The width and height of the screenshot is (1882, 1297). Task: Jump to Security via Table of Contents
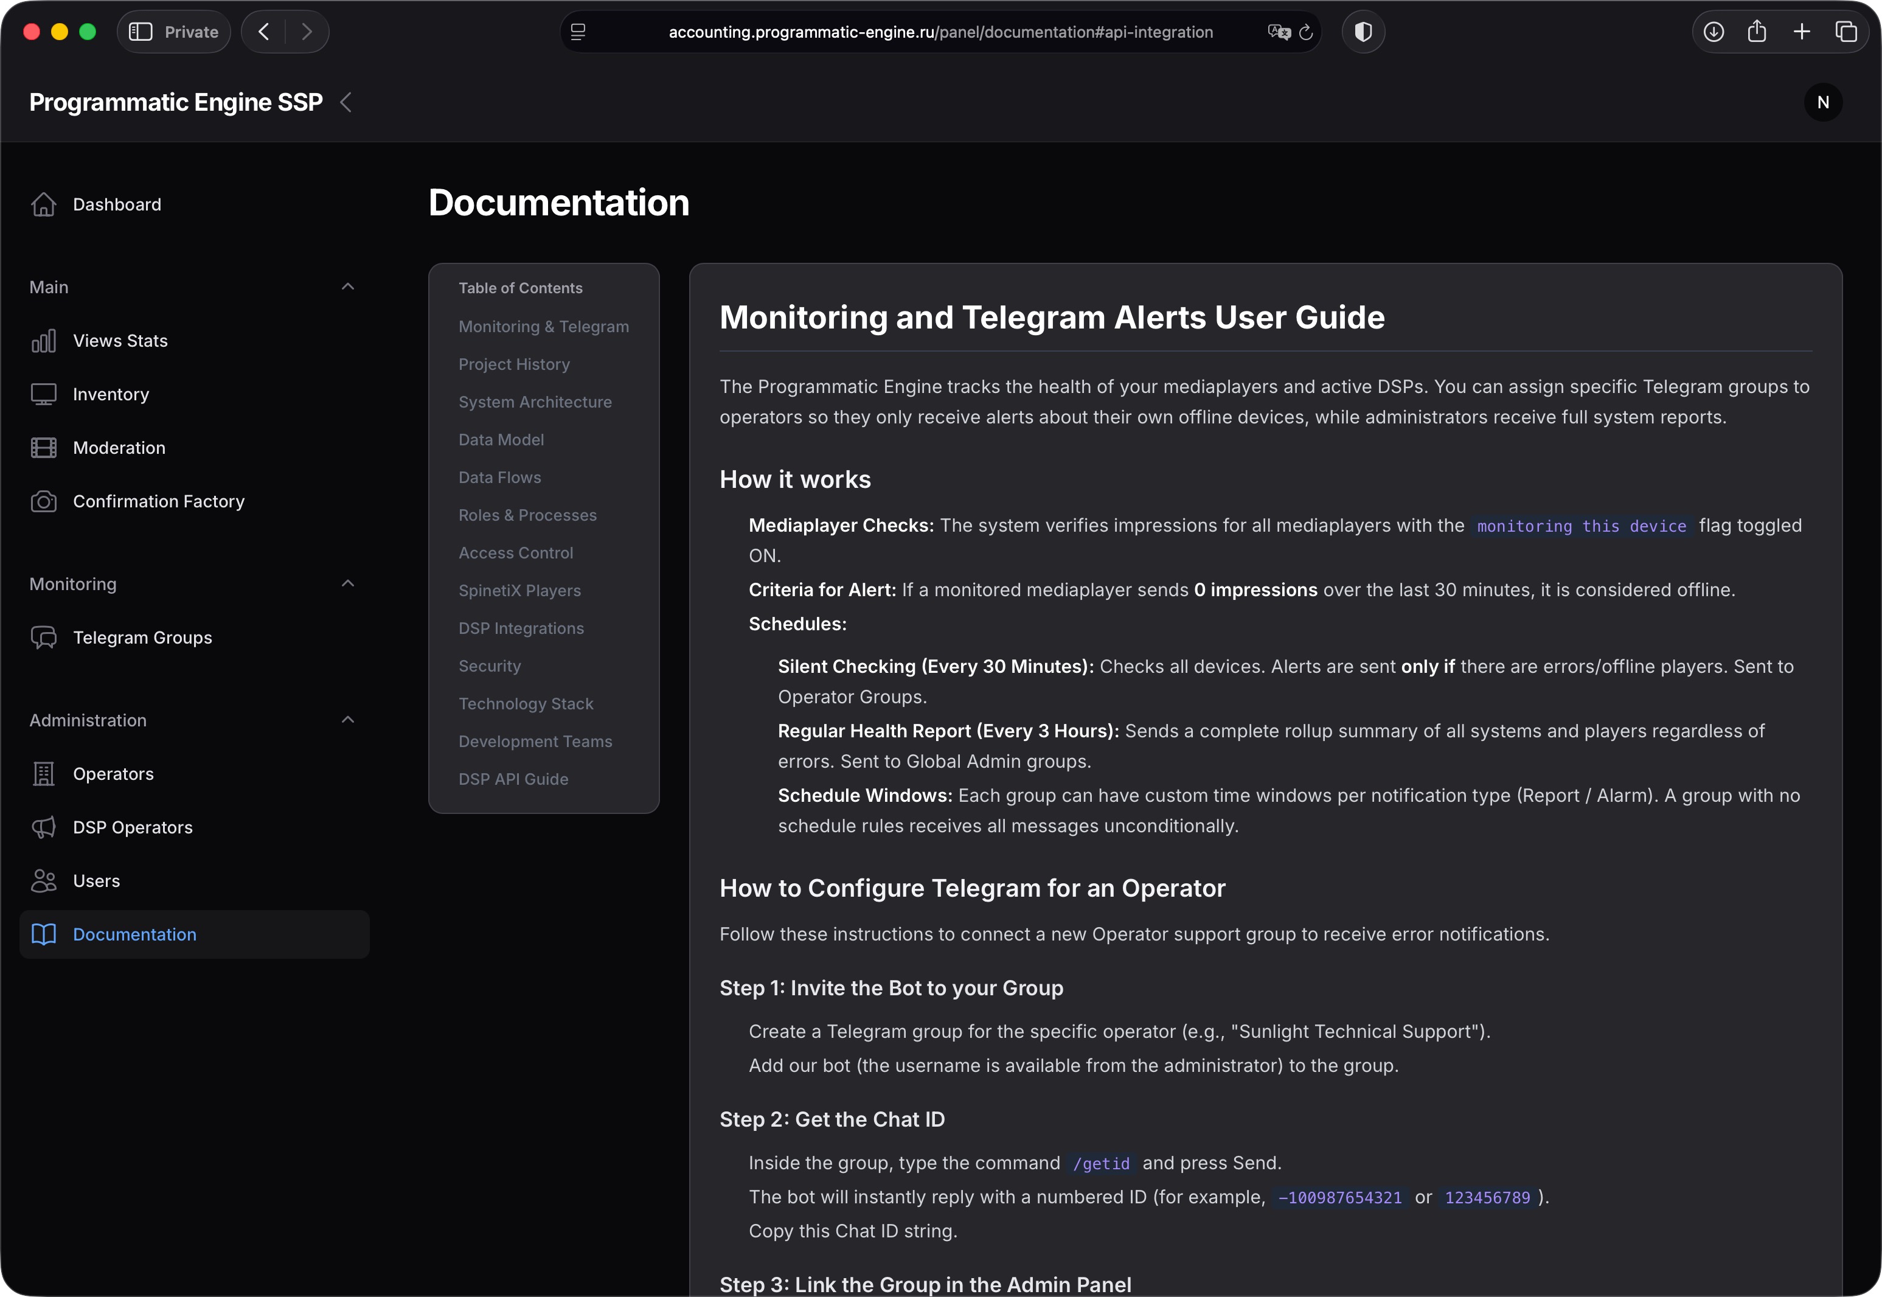tap(490, 666)
